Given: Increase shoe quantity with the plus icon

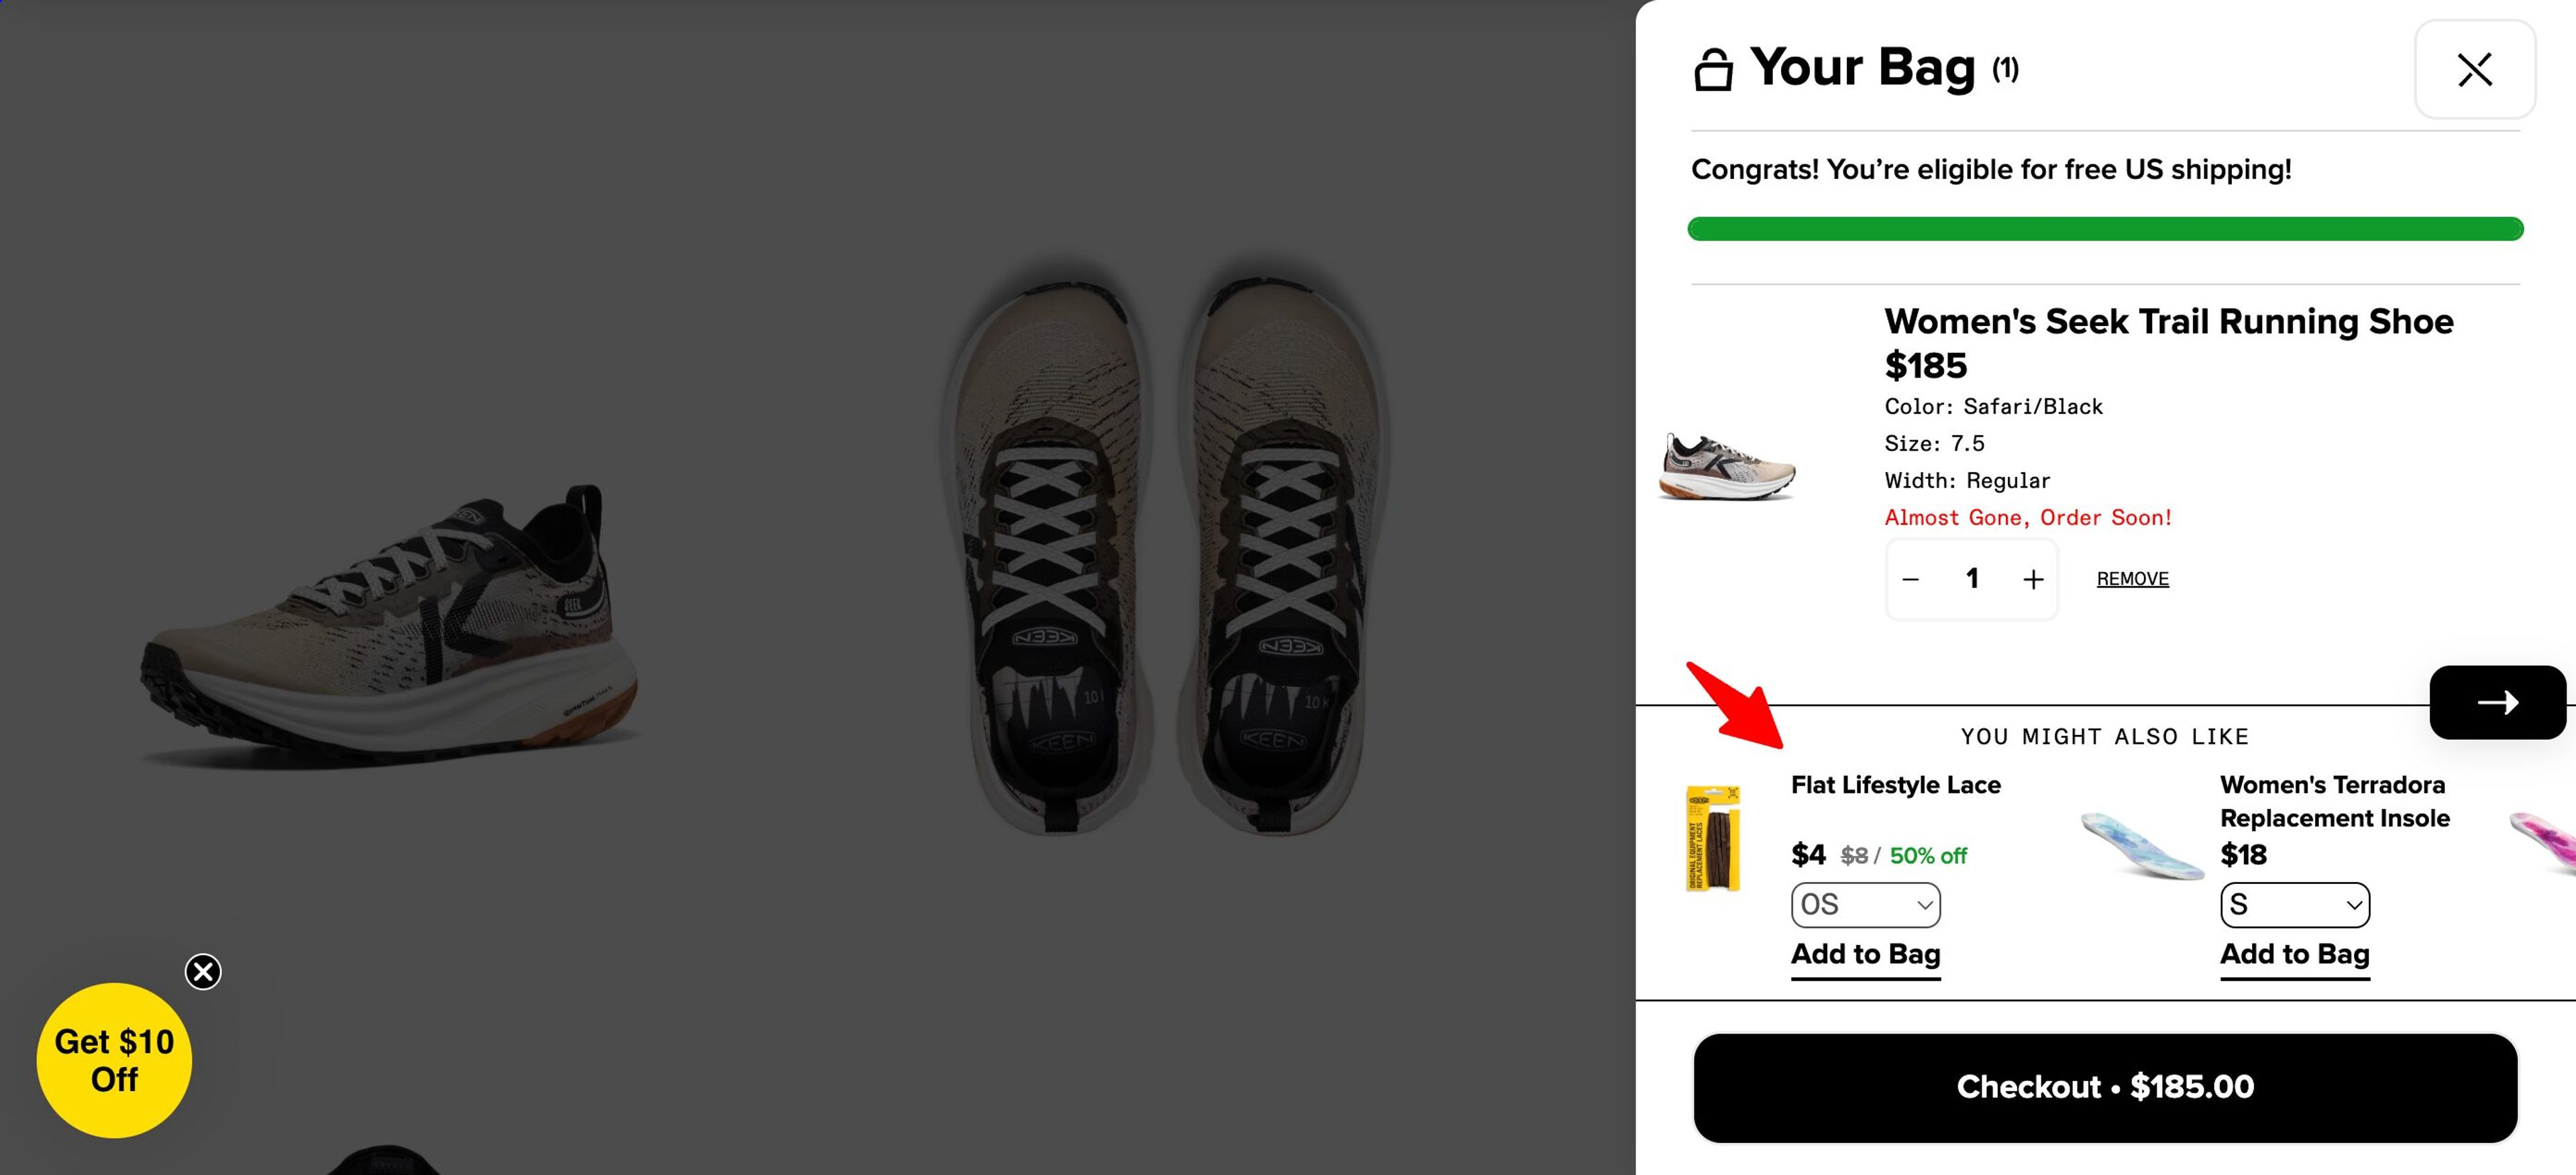Looking at the screenshot, I should tap(2033, 578).
